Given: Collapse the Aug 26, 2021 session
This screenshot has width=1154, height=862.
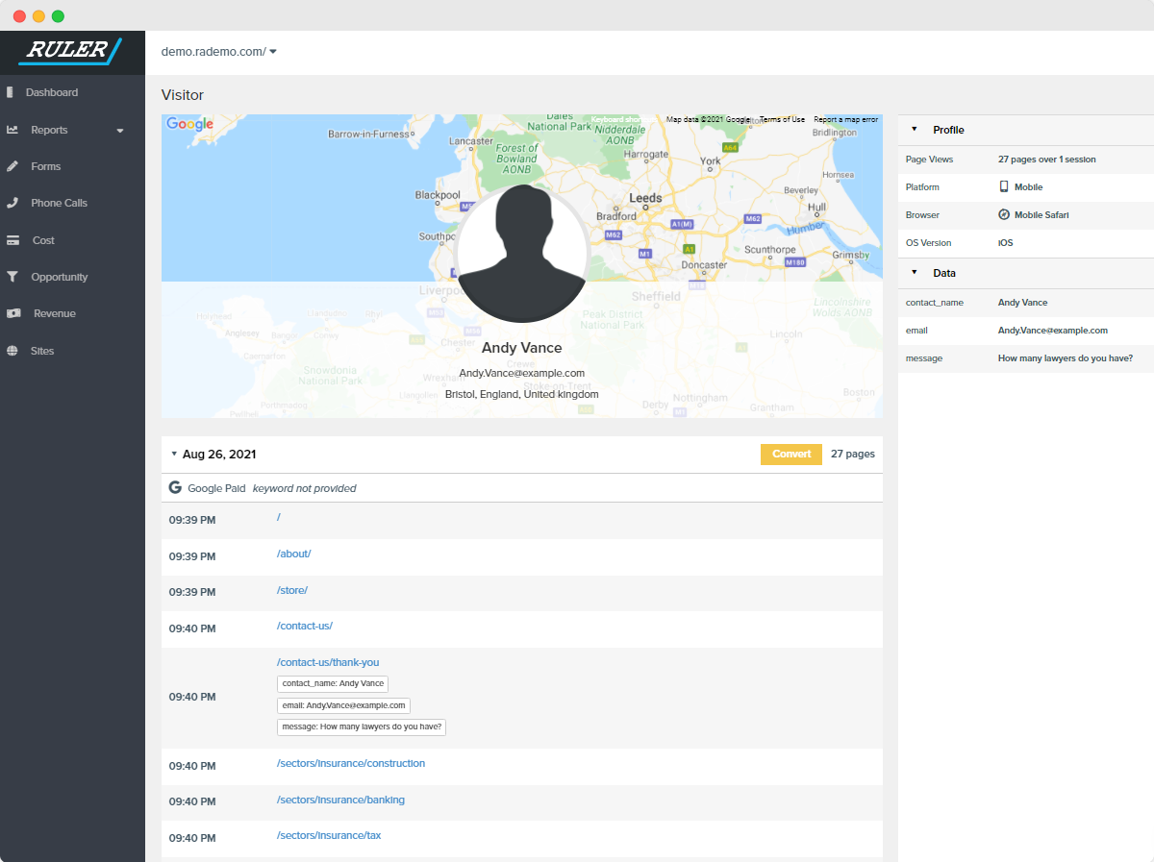Looking at the screenshot, I should [x=174, y=454].
